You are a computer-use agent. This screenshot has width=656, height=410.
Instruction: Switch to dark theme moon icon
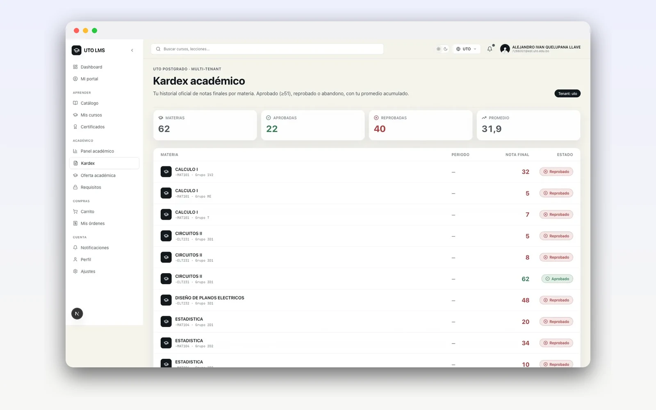pyautogui.click(x=446, y=49)
